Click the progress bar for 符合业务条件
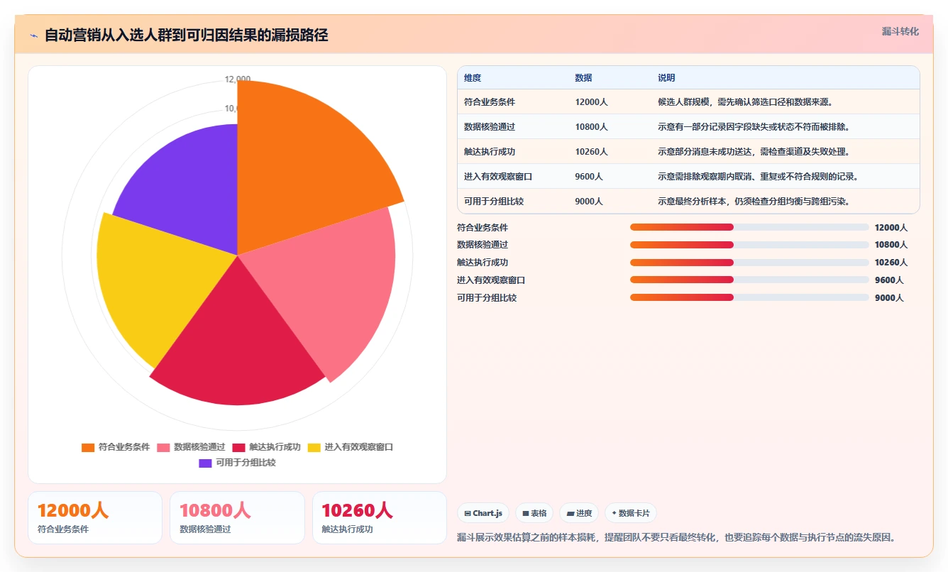The width and height of the screenshot is (948, 572). click(x=749, y=227)
